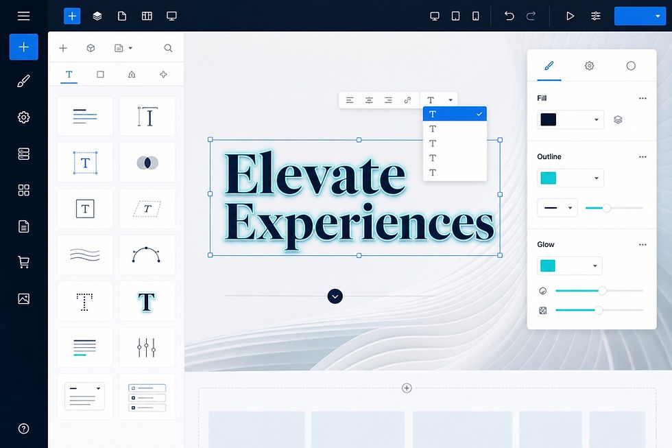672x448 pixels.
Task: Click the large blue plus button in sidebar
Action: (x=23, y=47)
